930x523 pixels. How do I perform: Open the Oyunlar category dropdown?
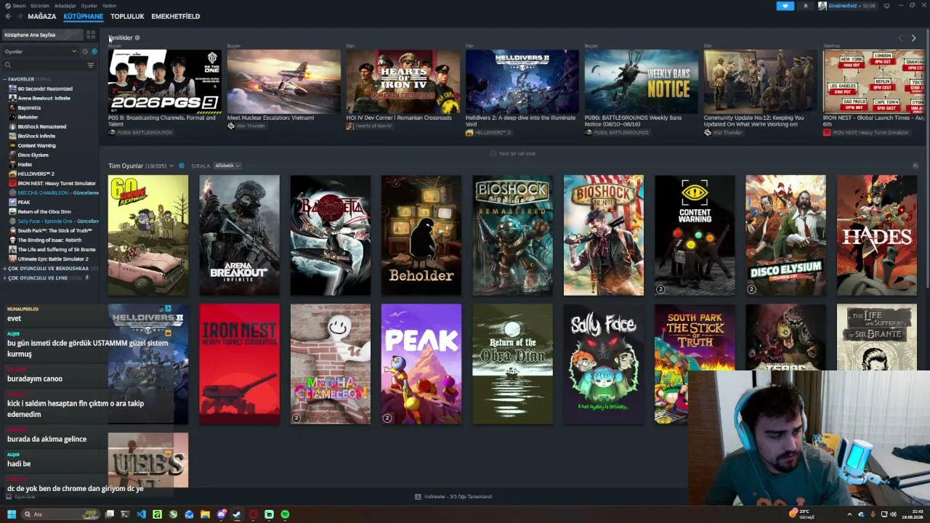click(x=40, y=52)
